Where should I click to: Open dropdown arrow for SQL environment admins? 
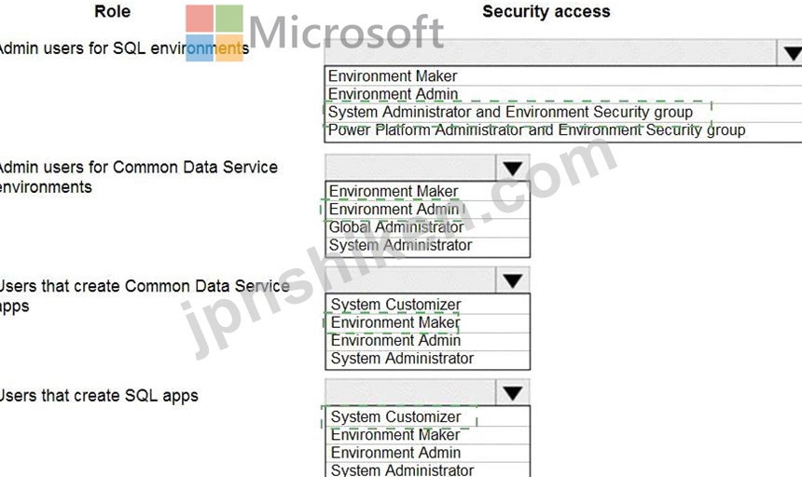[x=789, y=52]
